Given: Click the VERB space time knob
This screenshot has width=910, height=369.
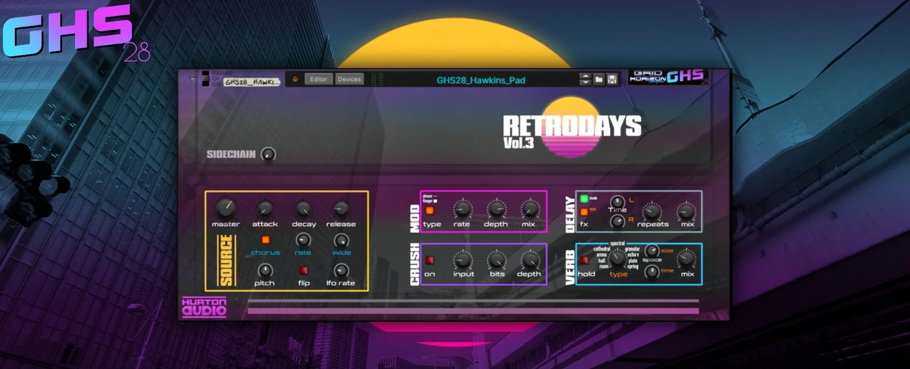Looking at the screenshot, I should click(x=652, y=272).
